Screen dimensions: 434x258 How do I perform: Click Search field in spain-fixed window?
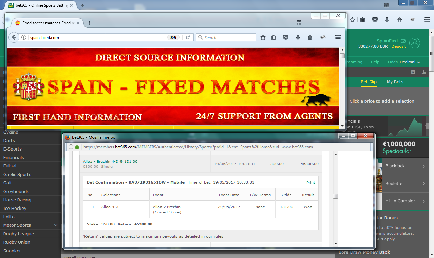[226, 37]
